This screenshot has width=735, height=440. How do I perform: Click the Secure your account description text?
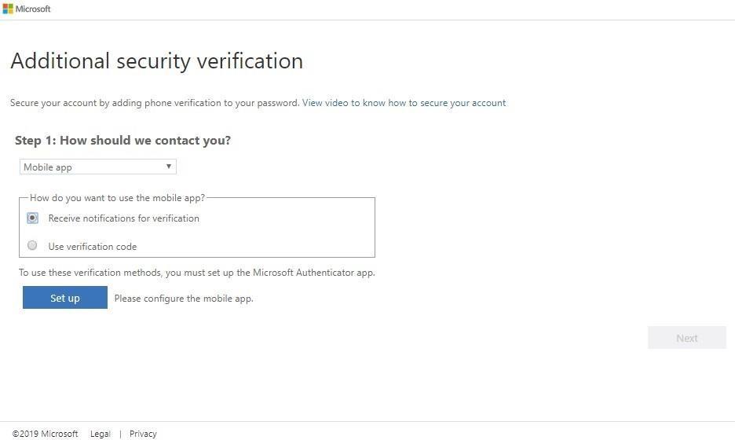click(x=155, y=103)
